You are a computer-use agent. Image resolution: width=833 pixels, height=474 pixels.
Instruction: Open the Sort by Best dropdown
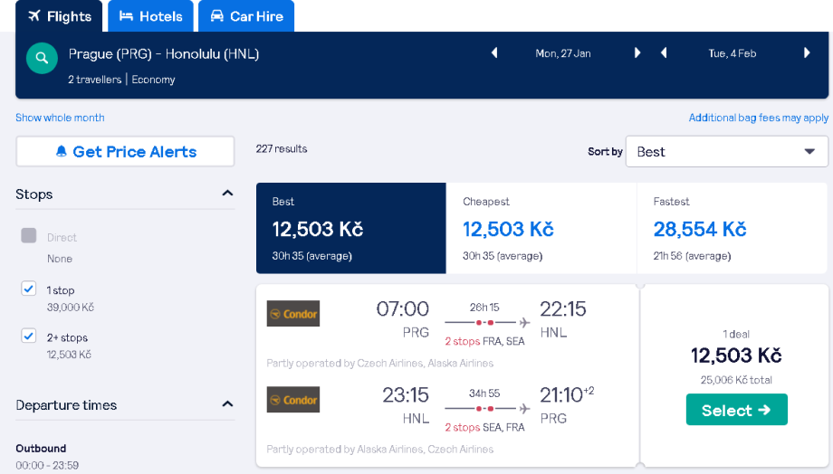(x=726, y=152)
